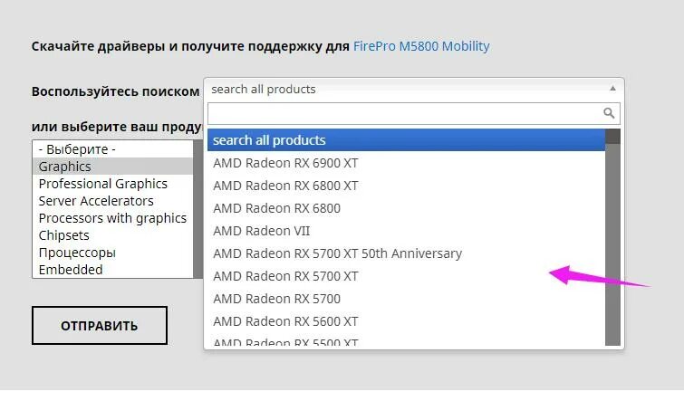
Task: Select AMD Radeon RX 6900 XT option
Action: tap(406, 163)
